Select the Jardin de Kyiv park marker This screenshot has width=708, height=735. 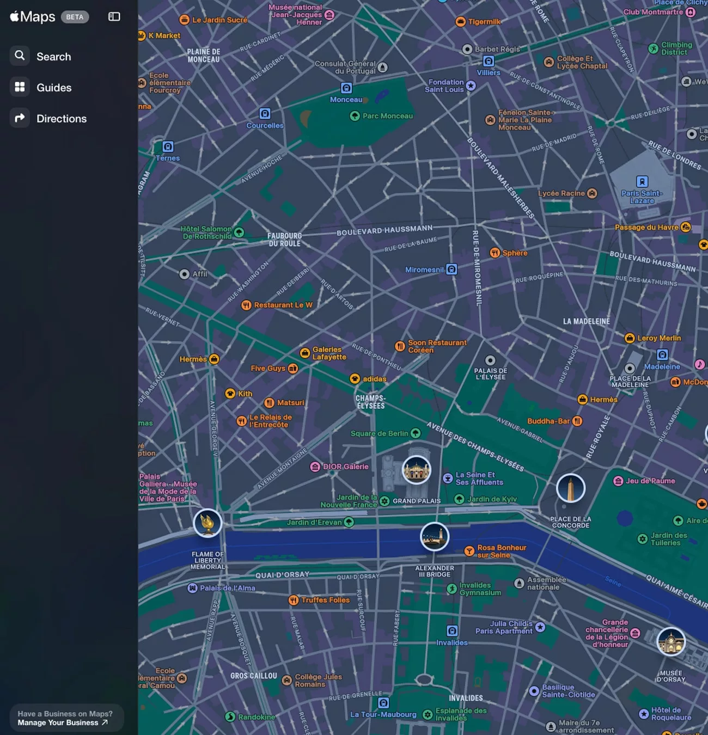coord(459,499)
